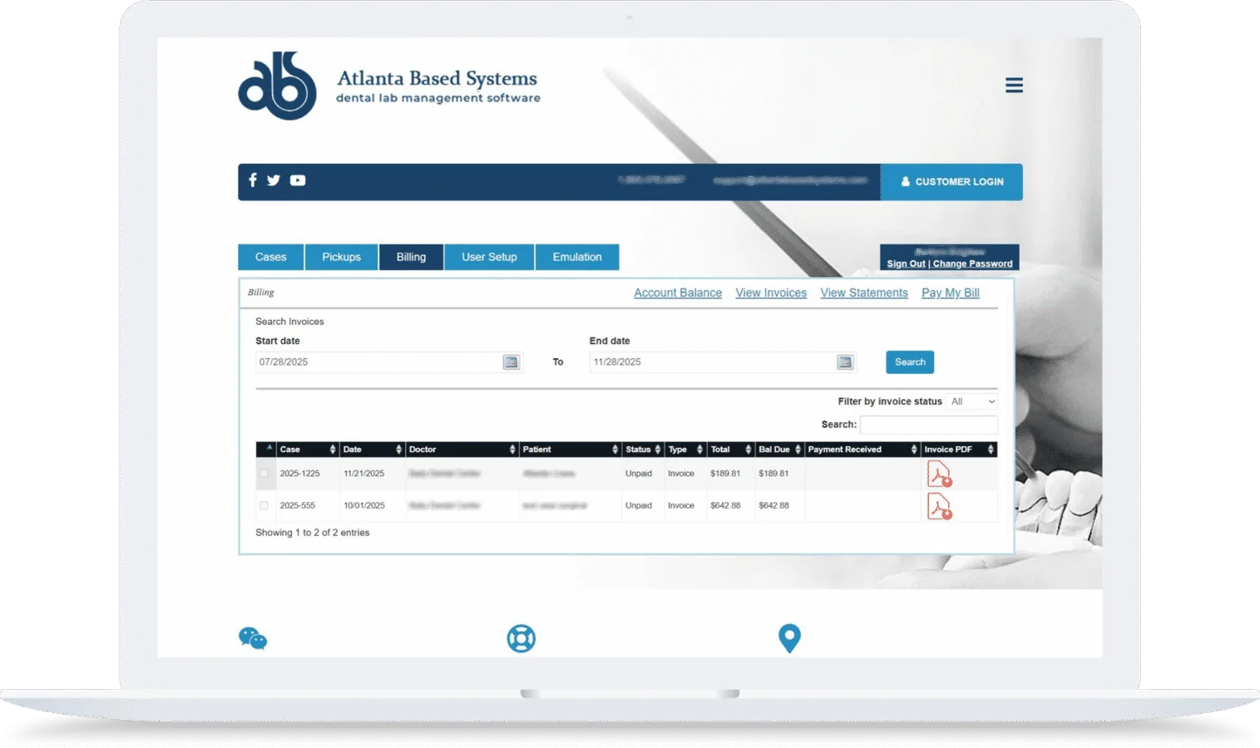Open View Statements link

click(864, 293)
